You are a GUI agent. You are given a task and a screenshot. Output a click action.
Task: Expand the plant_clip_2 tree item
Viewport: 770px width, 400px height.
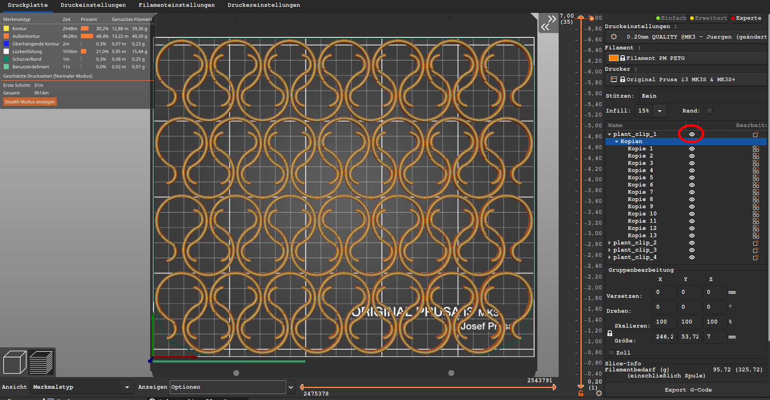click(609, 243)
